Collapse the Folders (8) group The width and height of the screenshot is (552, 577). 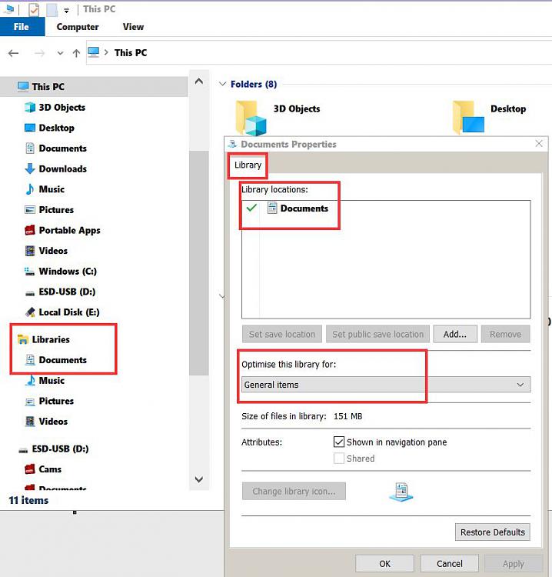(x=222, y=84)
